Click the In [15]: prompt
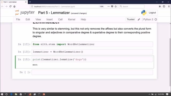 tap(24, 59)
